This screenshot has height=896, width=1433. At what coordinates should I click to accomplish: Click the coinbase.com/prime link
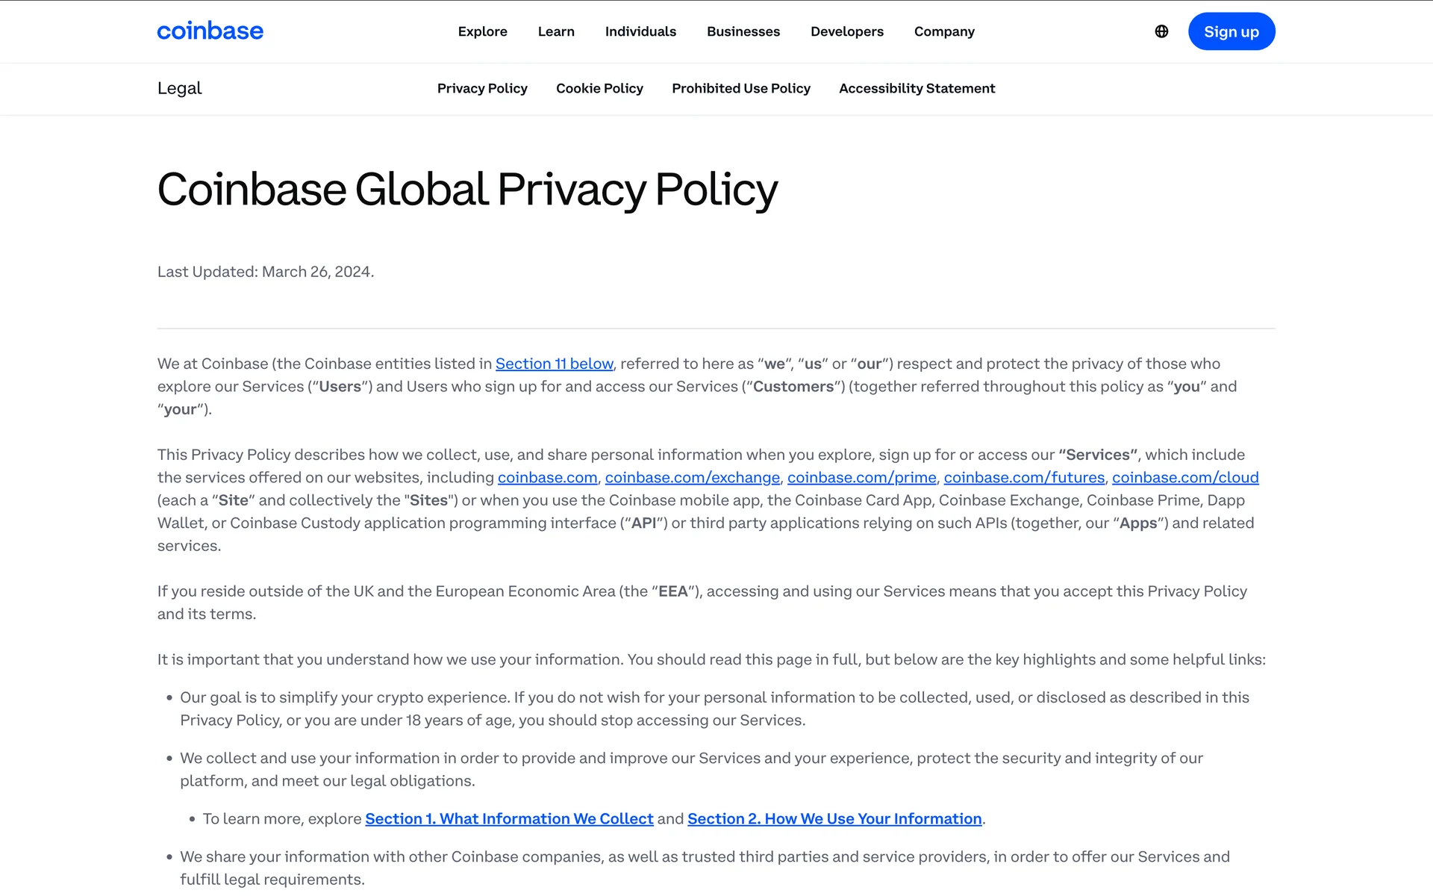(x=861, y=477)
